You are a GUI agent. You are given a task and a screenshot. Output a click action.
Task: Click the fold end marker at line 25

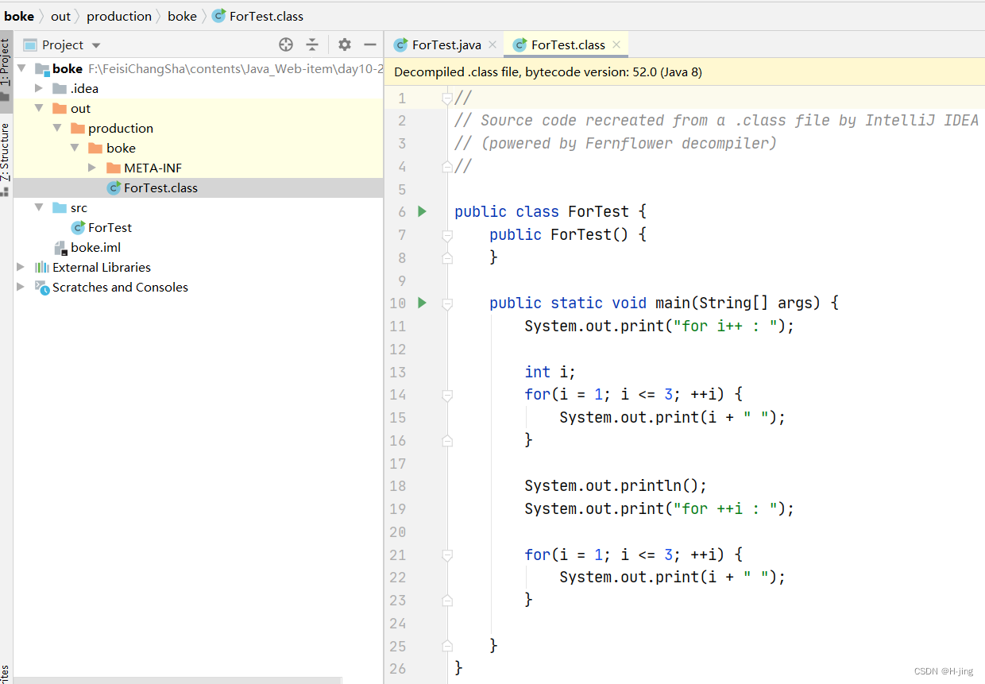click(x=447, y=645)
